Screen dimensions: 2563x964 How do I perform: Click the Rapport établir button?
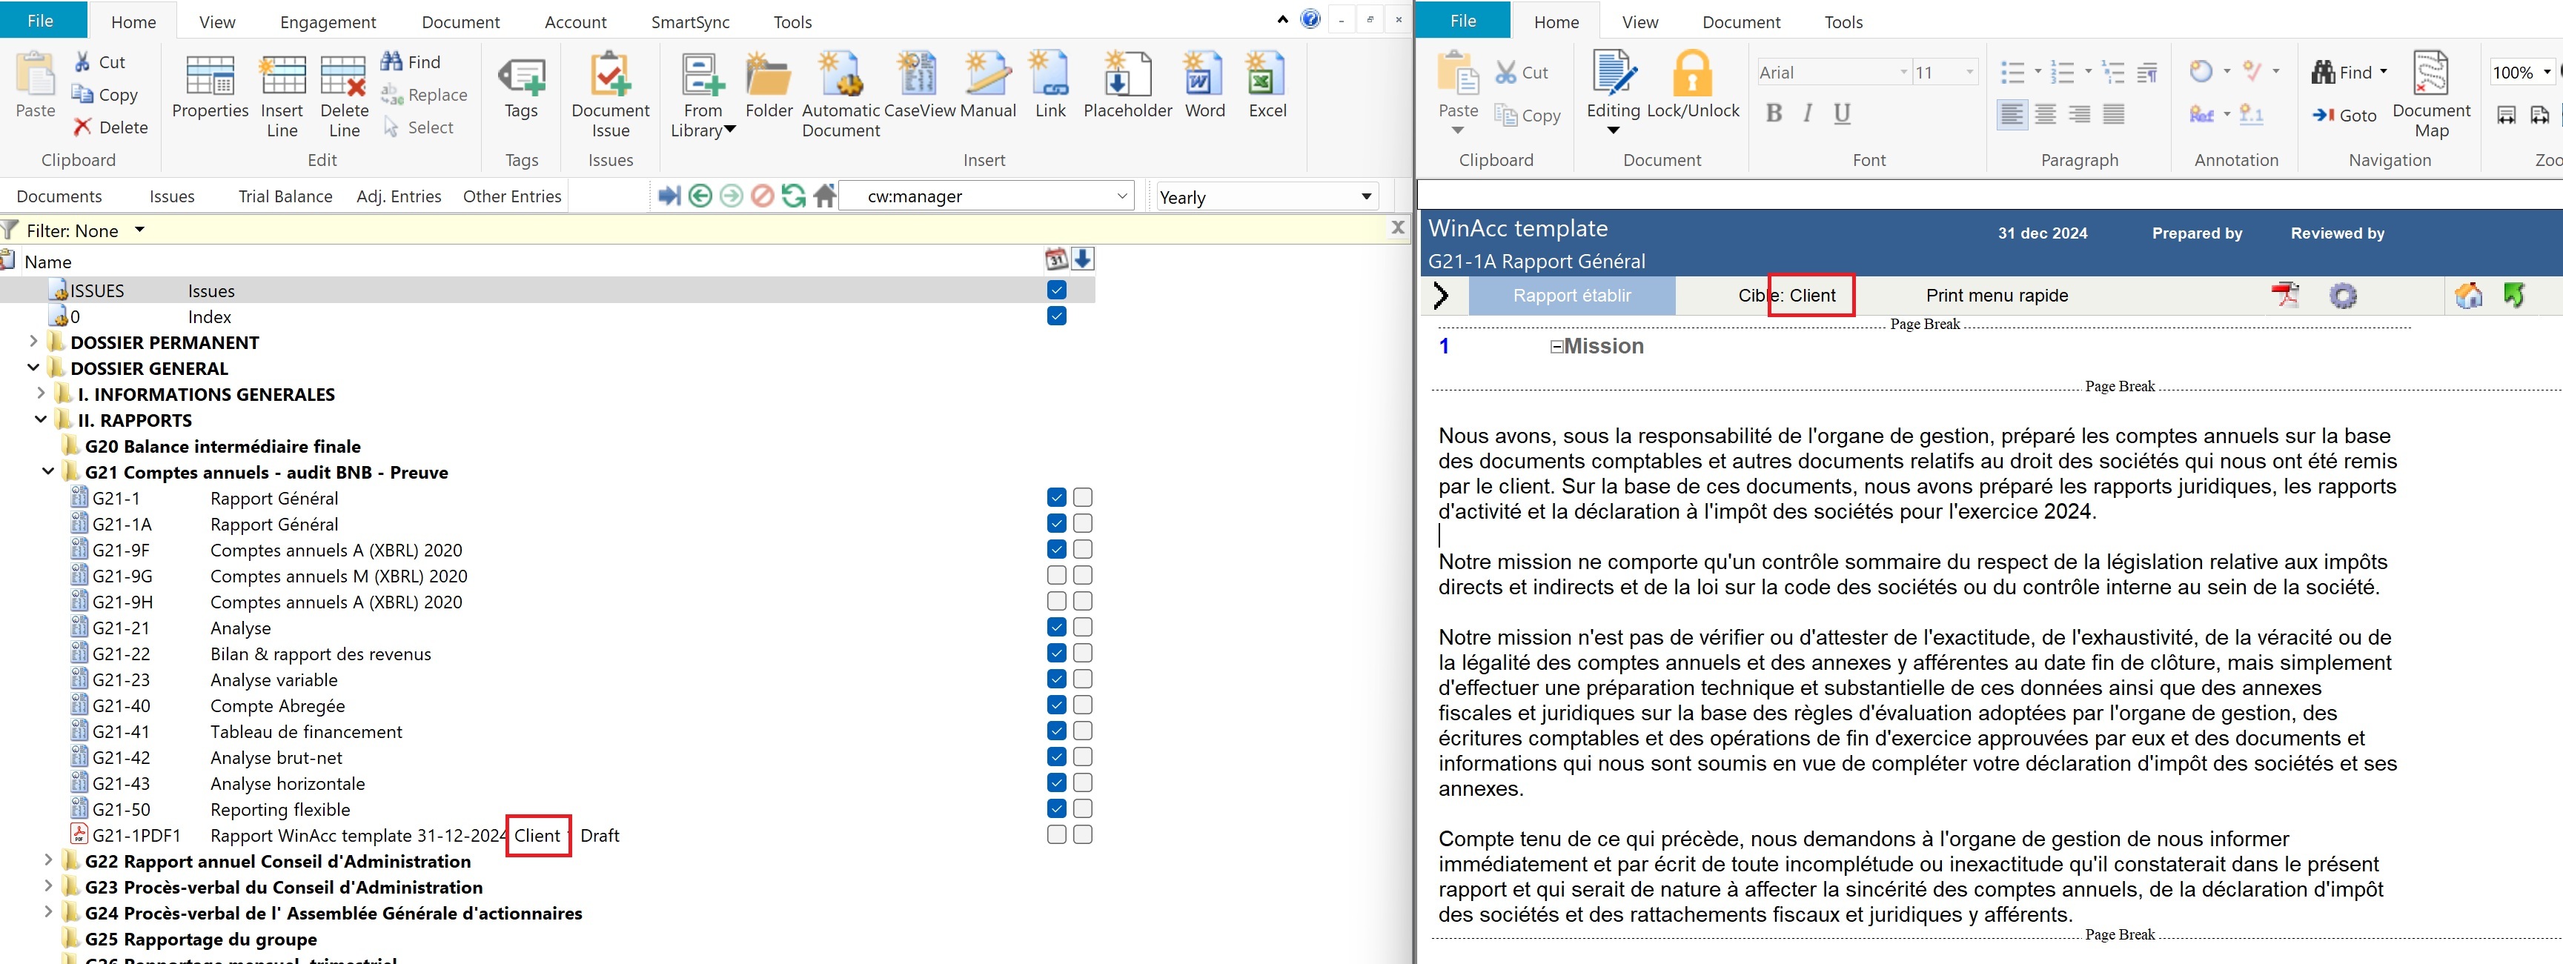pyautogui.click(x=1571, y=296)
